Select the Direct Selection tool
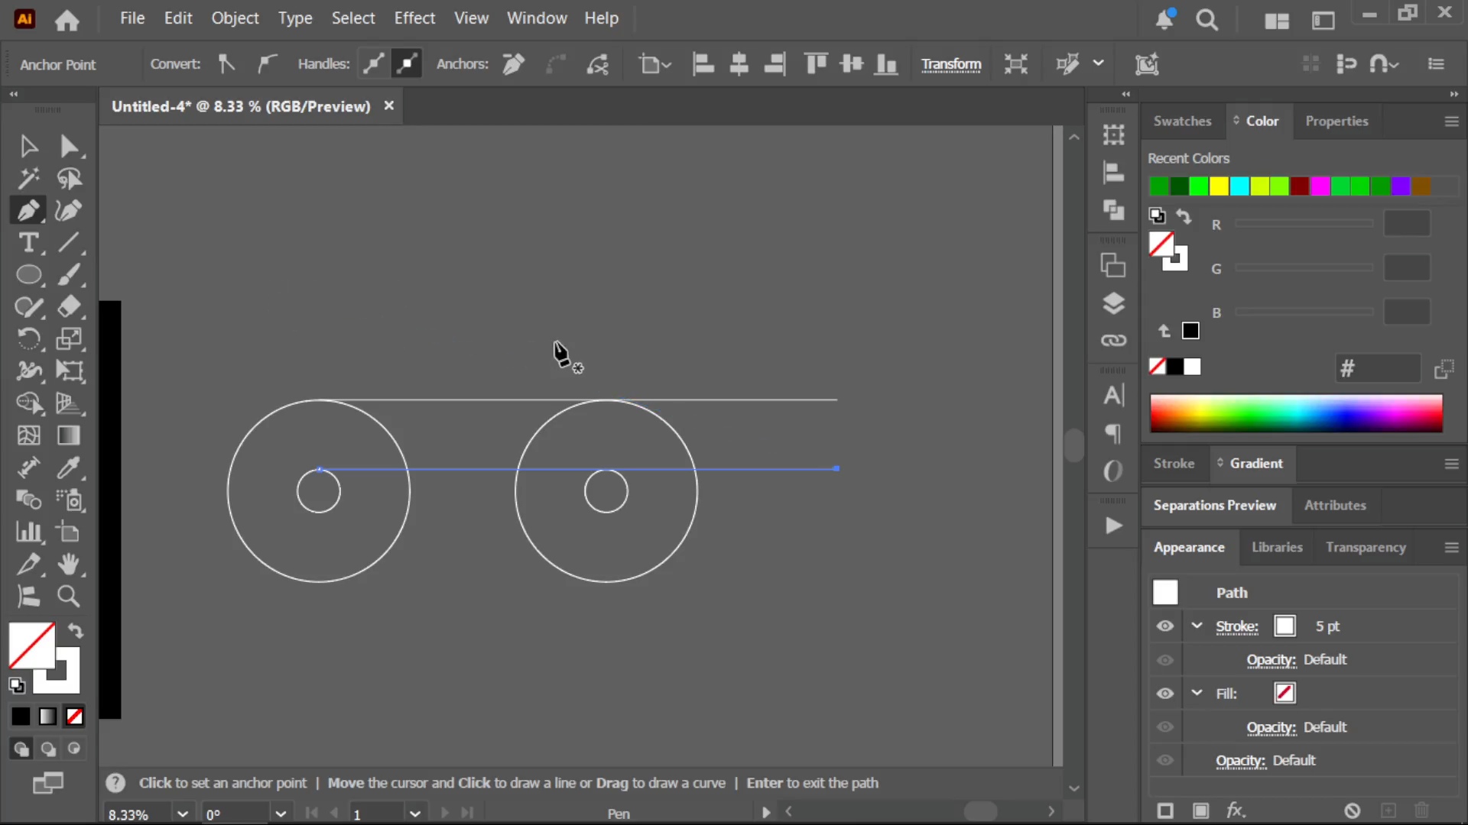1468x825 pixels. 69,146
